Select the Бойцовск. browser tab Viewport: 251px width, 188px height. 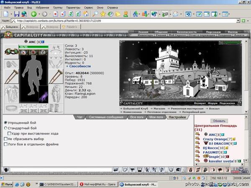coord(10,27)
